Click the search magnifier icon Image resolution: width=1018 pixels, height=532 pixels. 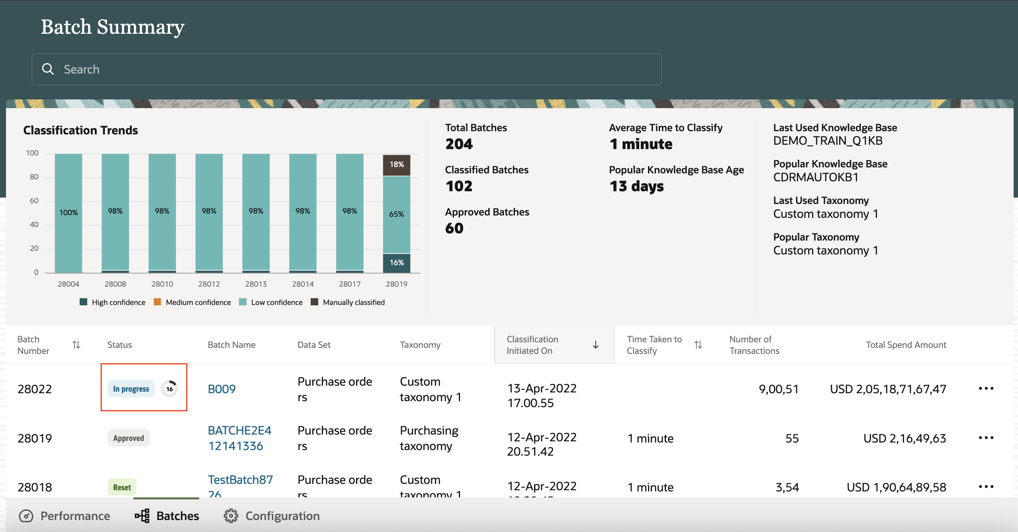coord(48,69)
